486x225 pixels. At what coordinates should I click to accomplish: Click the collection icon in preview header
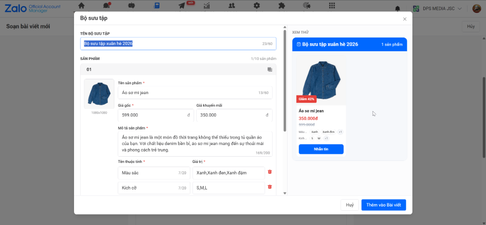[x=299, y=45]
